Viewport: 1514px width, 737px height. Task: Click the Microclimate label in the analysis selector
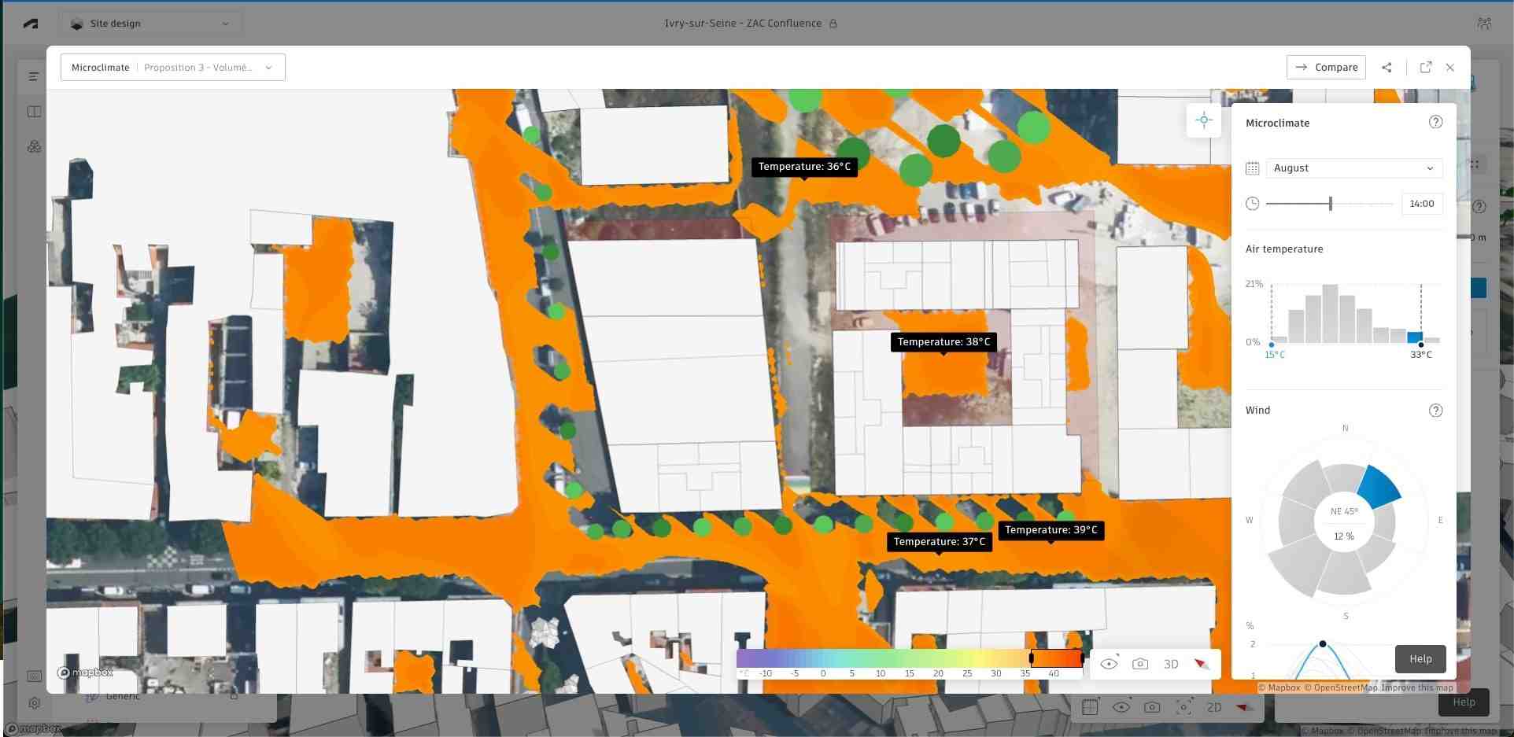[x=100, y=68]
